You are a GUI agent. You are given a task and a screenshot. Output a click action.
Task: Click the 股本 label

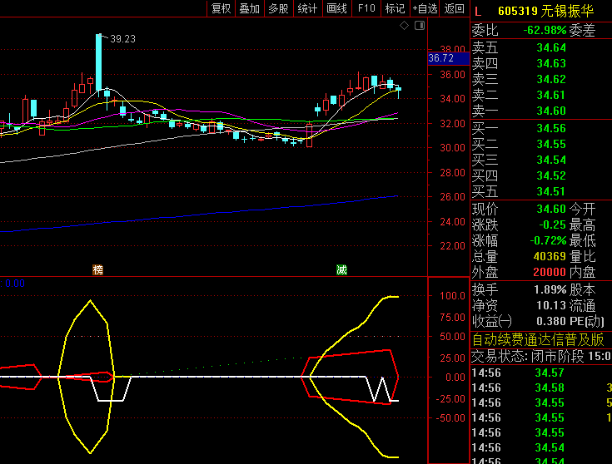pyautogui.click(x=582, y=289)
